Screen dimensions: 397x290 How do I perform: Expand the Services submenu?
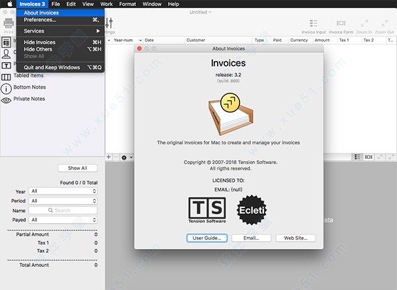pos(60,31)
